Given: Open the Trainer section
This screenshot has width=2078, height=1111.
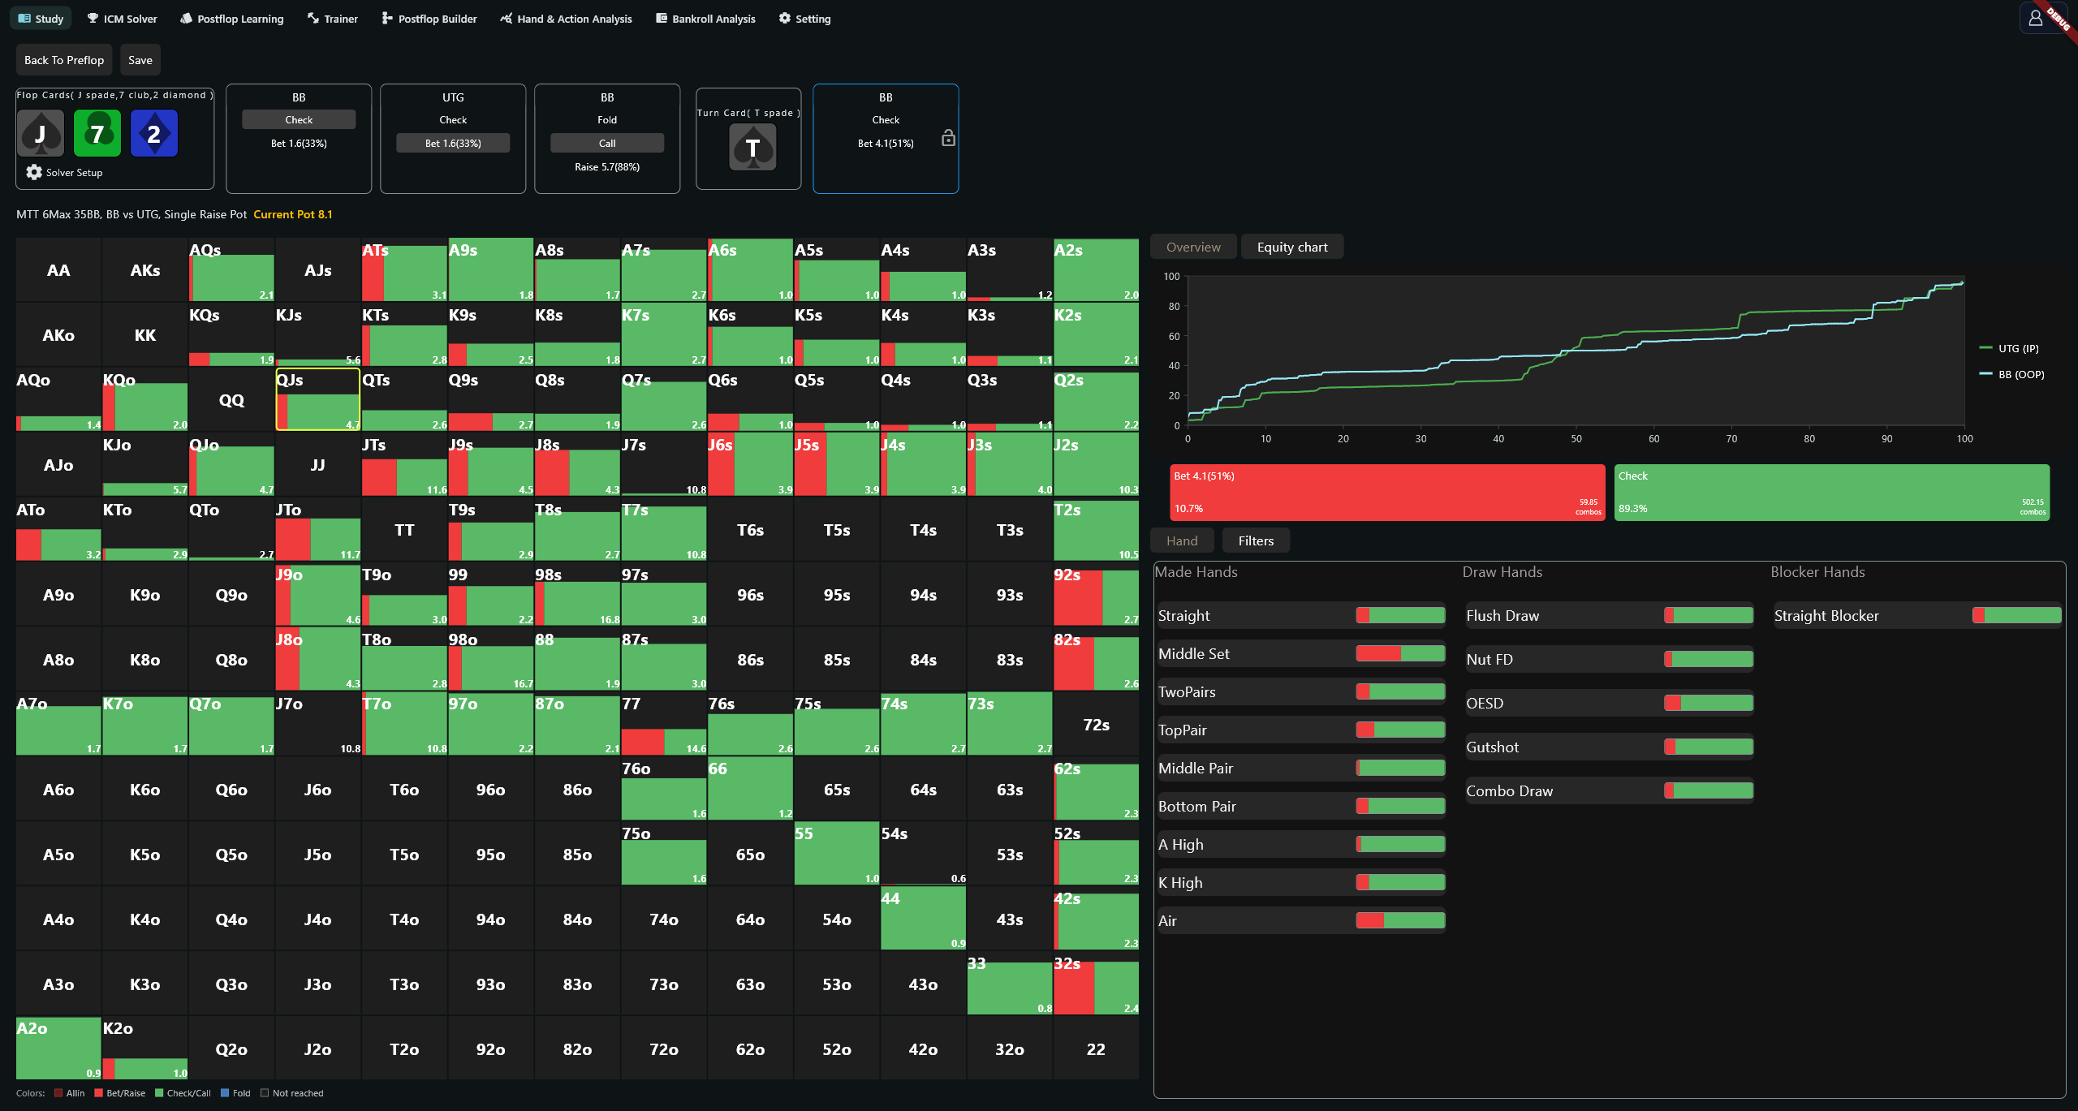Looking at the screenshot, I should click(x=332, y=18).
